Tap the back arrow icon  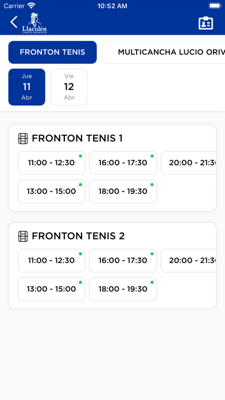tap(14, 22)
